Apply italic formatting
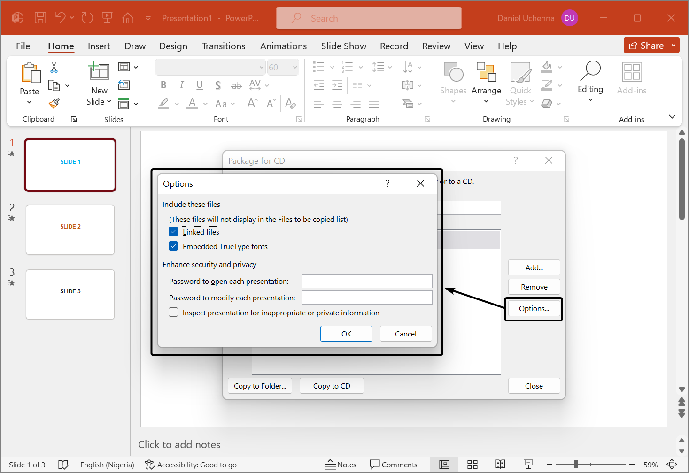Image resolution: width=689 pixels, height=473 pixels. (181, 85)
